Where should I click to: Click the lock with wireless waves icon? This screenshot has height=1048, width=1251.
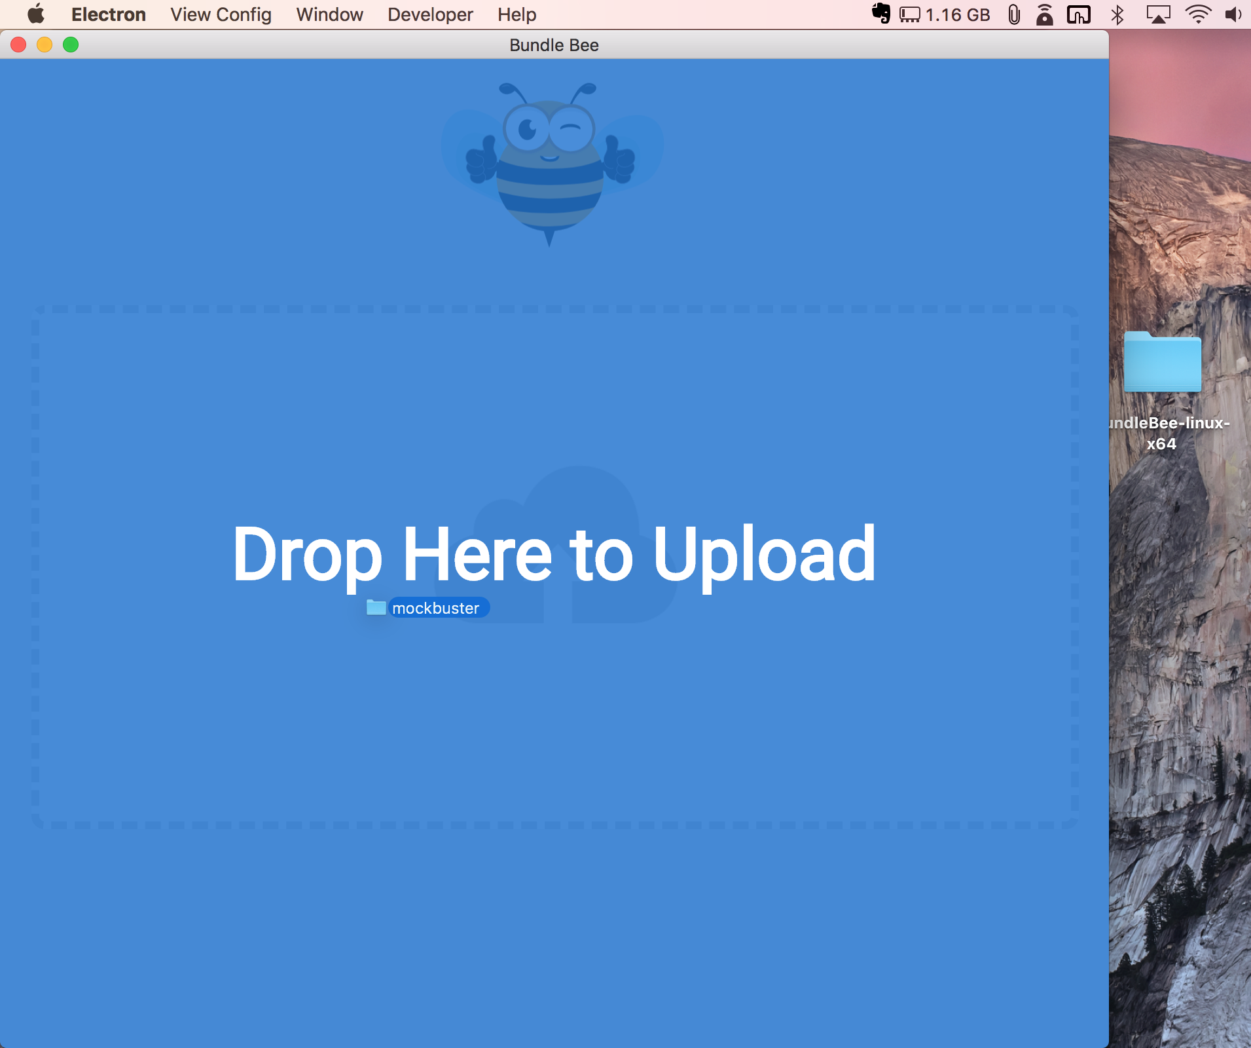pyautogui.click(x=1045, y=14)
